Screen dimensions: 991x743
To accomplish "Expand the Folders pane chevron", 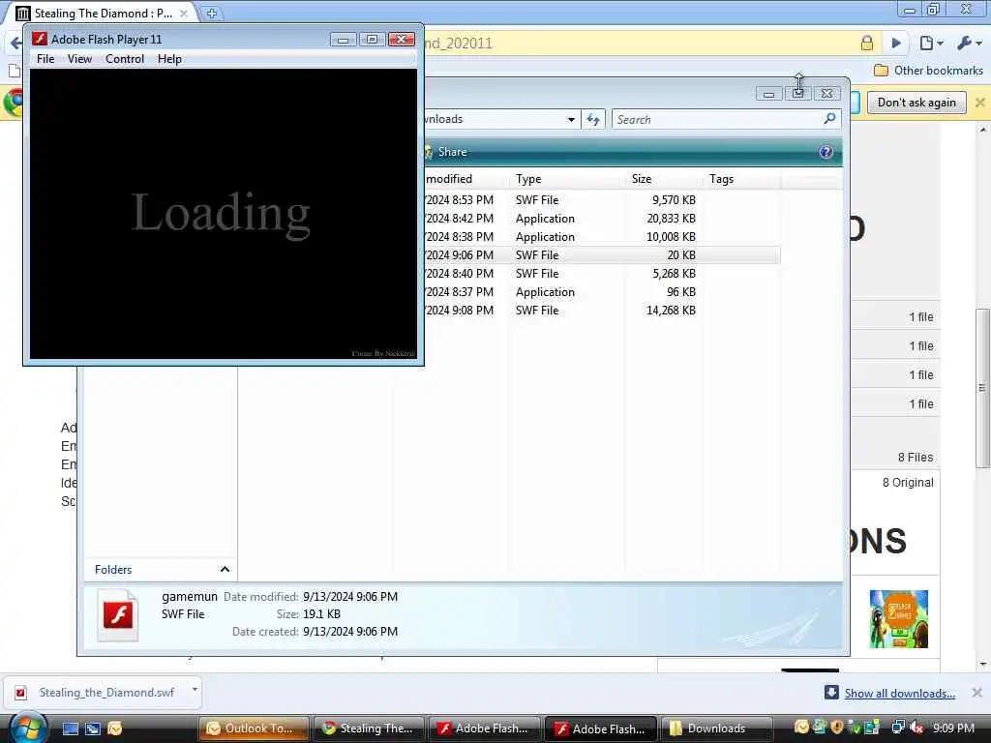I will coord(225,569).
